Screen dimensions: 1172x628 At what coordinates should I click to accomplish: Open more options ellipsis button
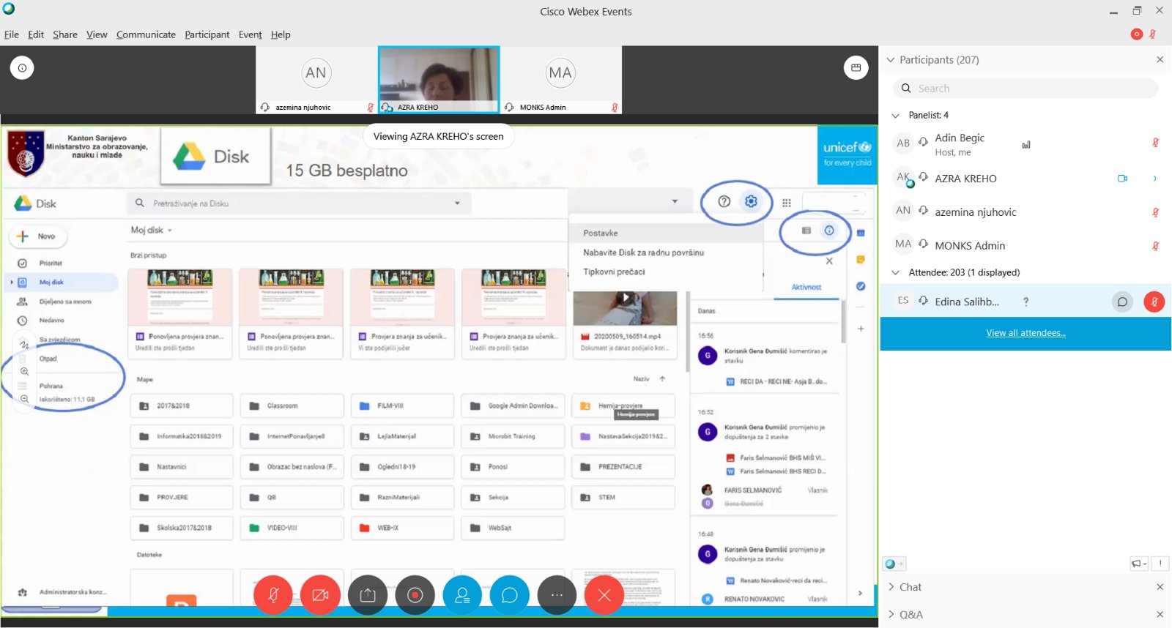[x=557, y=595]
